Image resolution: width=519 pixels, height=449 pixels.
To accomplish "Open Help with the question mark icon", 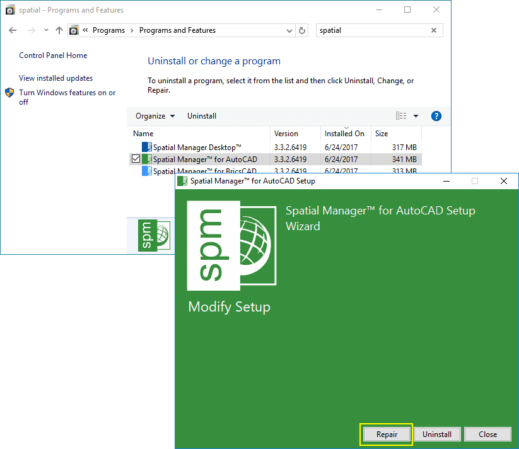I will [x=436, y=116].
